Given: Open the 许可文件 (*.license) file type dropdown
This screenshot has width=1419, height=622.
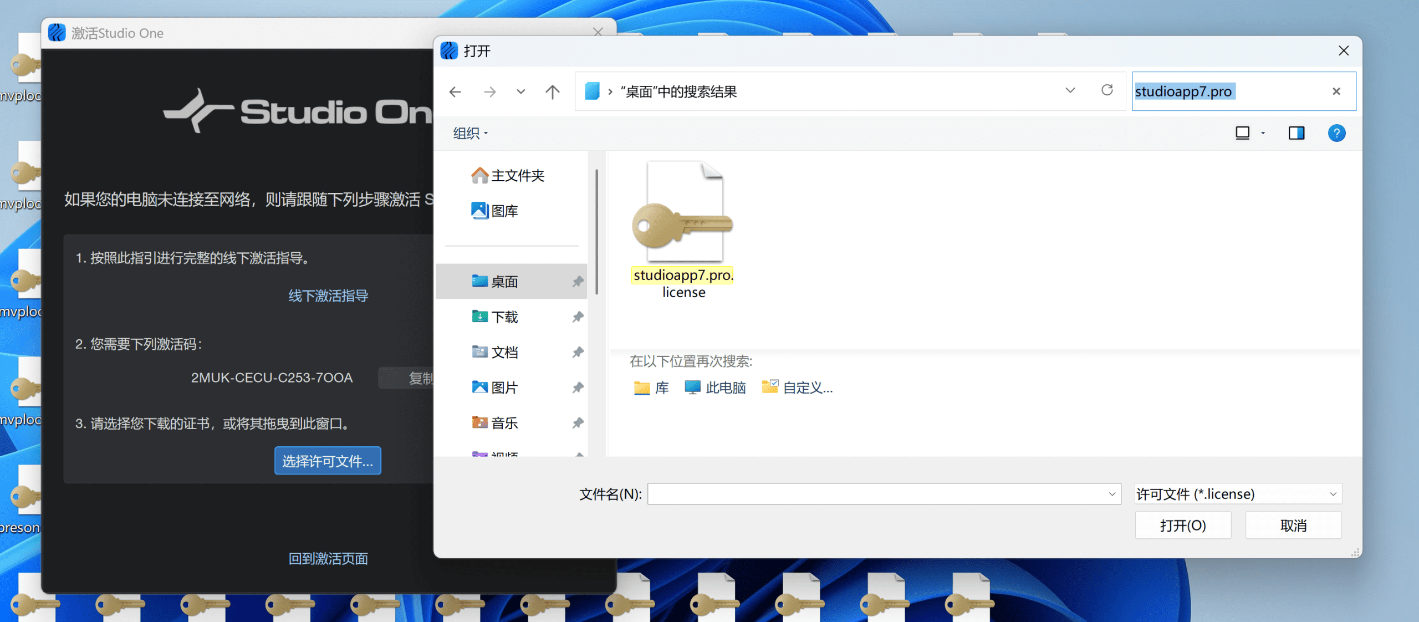Looking at the screenshot, I should pyautogui.click(x=1238, y=494).
